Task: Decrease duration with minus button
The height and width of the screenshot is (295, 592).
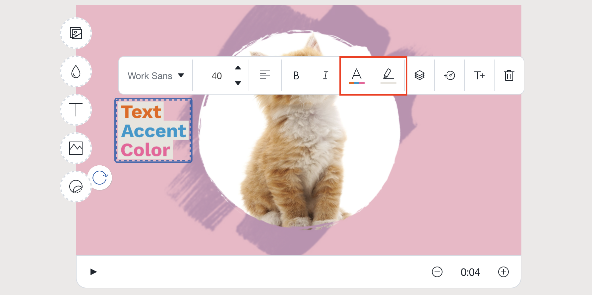Action: click(437, 272)
